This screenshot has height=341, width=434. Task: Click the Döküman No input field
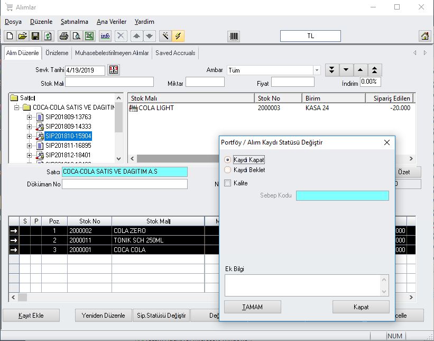(x=125, y=184)
